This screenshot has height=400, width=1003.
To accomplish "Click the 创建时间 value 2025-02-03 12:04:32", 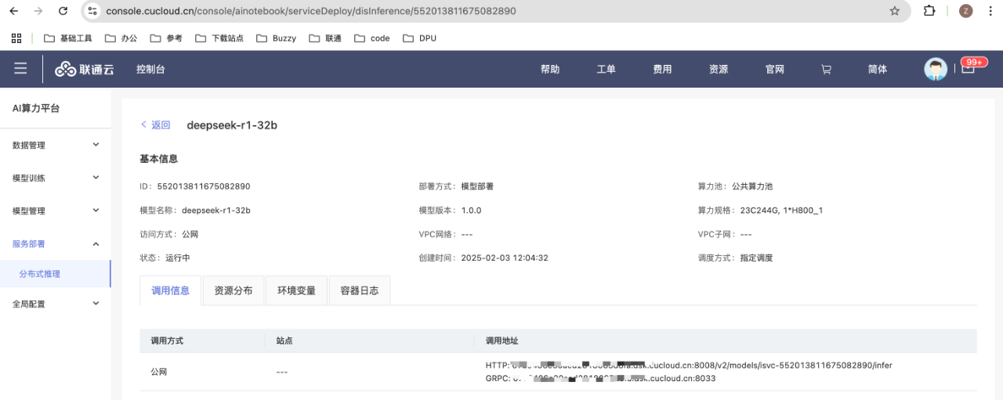I will coord(505,258).
